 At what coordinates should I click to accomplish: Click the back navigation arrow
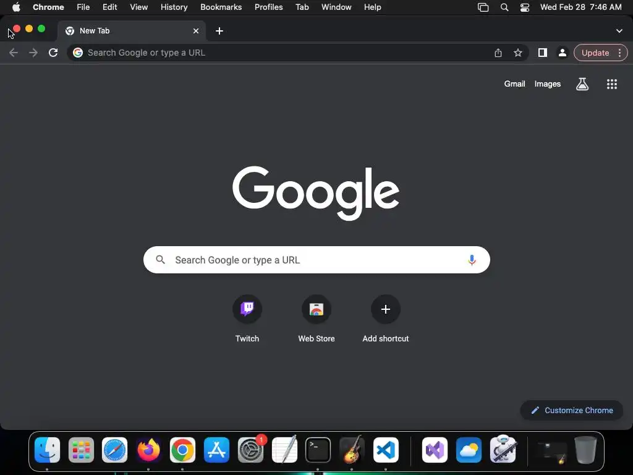14,53
